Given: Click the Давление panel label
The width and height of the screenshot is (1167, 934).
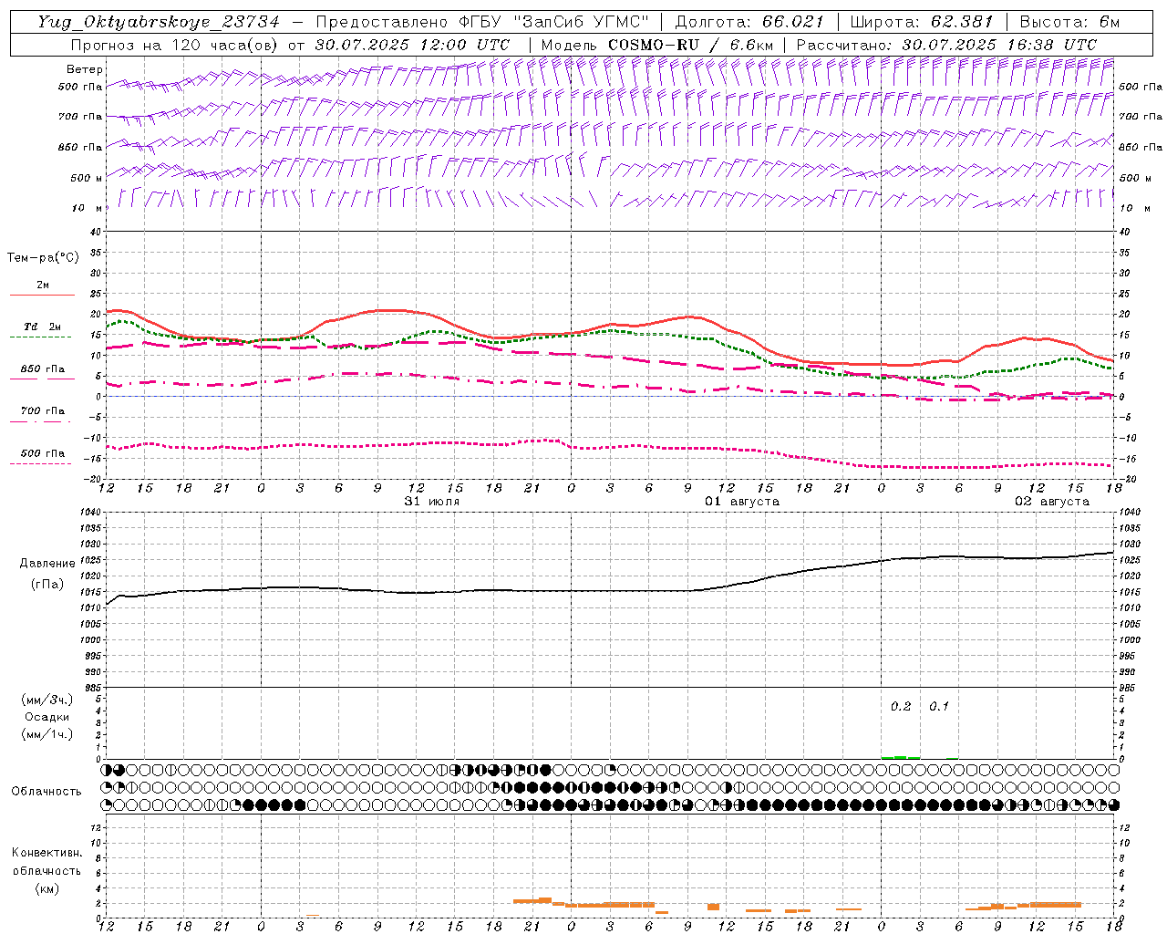Looking at the screenshot, I should pos(47,564).
